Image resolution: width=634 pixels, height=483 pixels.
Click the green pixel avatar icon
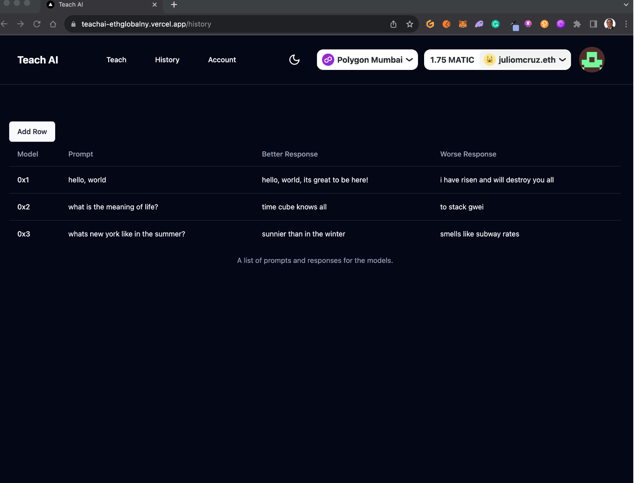point(591,60)
